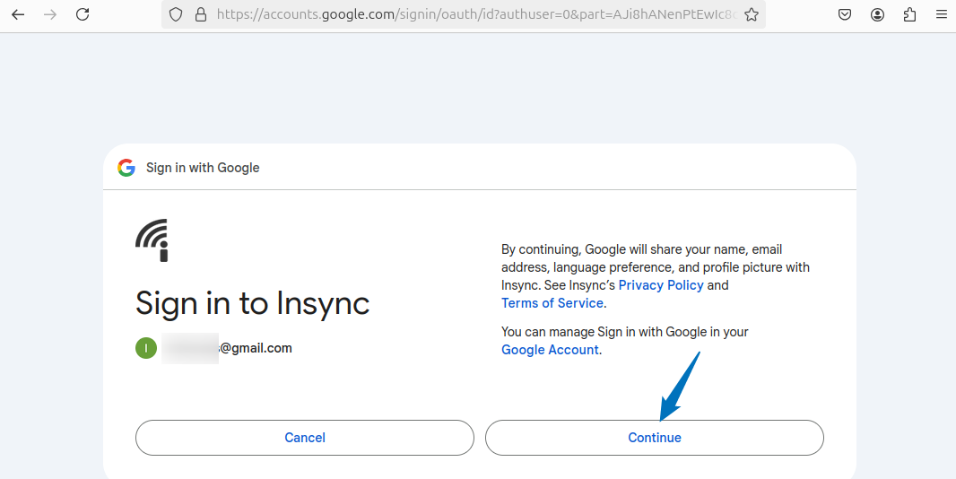Click the Sign in with Google header text

coord(203,168)
